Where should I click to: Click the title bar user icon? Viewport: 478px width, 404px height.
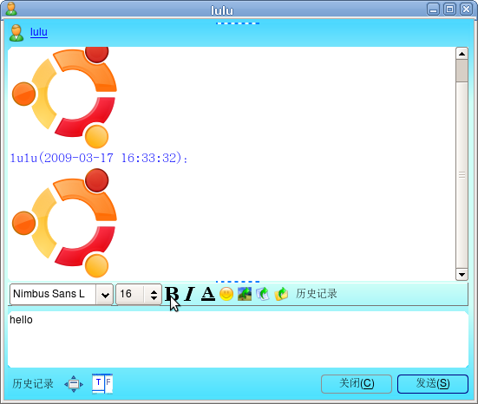[11, 9]
